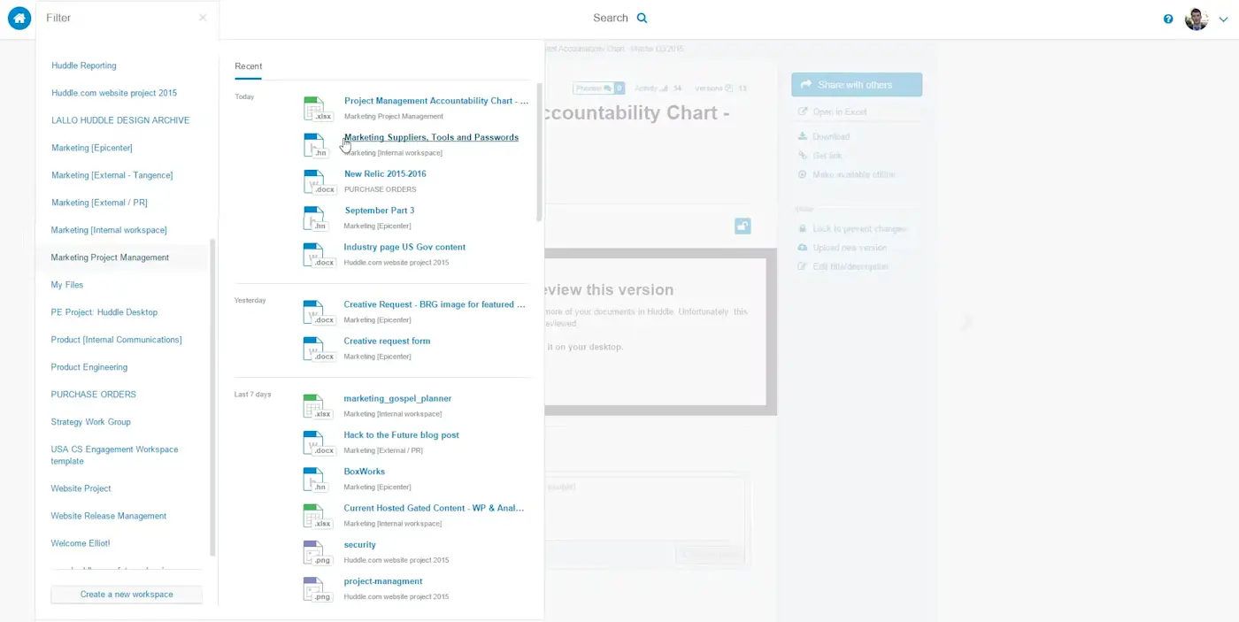This screenshot has height=622, width=1239.
Task: Open PE Project: Huddle Desktop workspace
Action: click(x=104, y=312)
